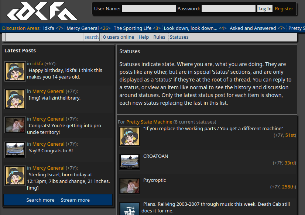This screenshot has height=215, width=305.
Task: Open the Pretty State Machine link
Action: 149,122
